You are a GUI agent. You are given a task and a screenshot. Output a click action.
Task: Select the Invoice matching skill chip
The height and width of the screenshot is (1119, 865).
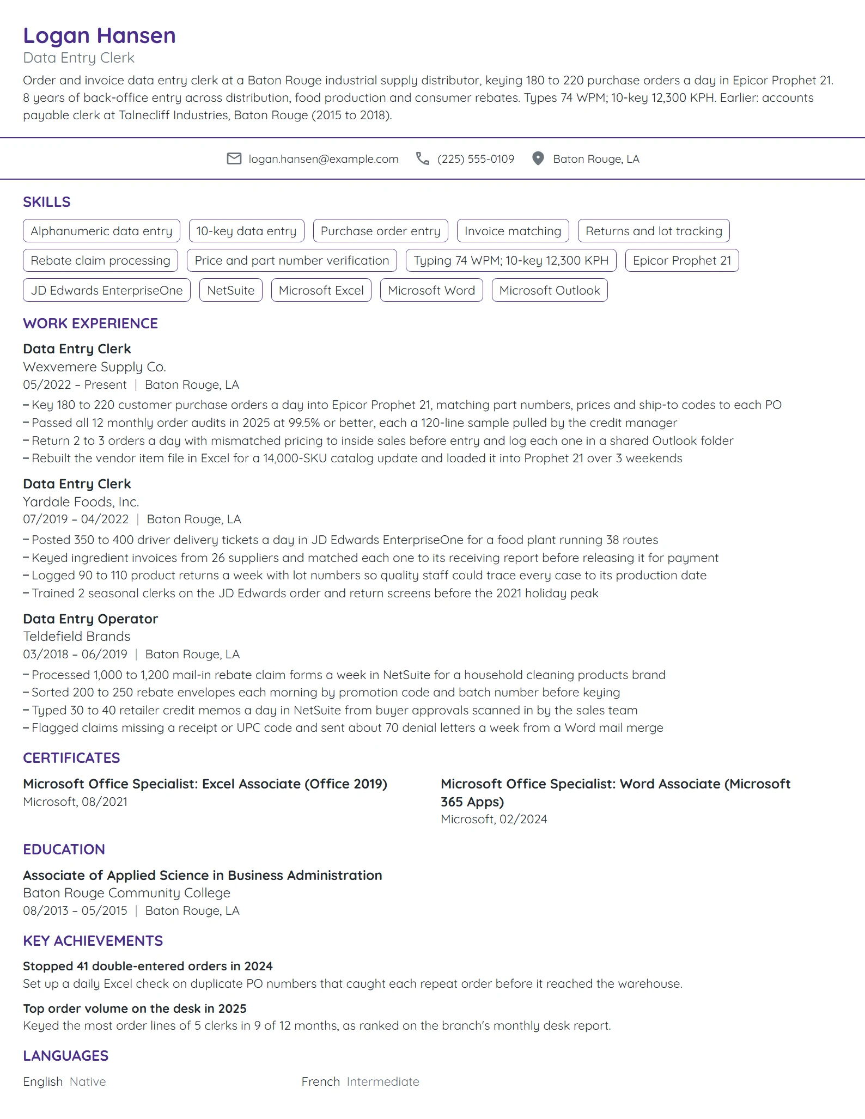513,231
